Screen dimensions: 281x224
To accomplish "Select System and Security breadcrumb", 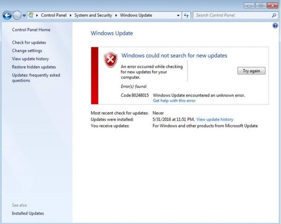I will coord(93,15).
